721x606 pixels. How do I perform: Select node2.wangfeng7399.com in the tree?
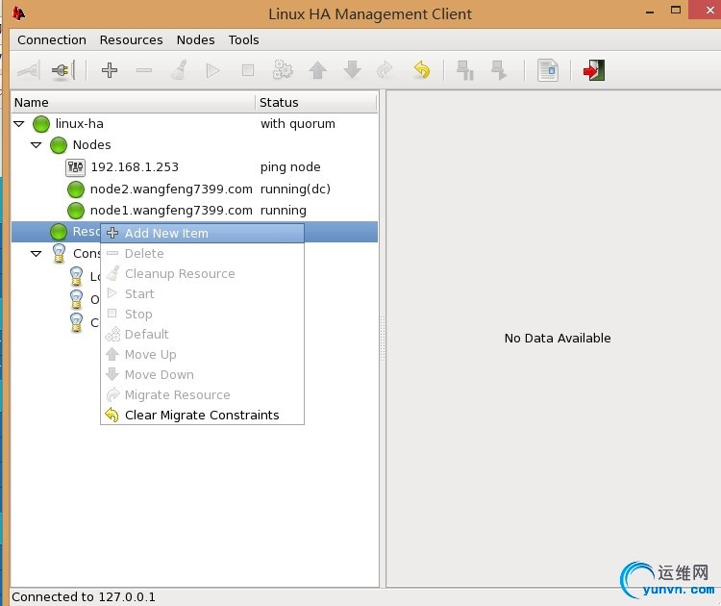tap(171, 189)
